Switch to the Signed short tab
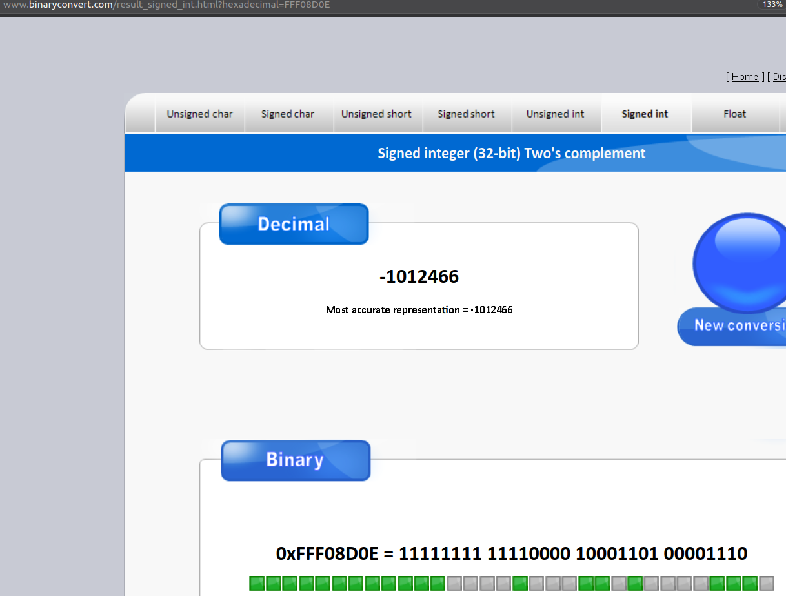The width and height of the screenshot is (786, 596). pyautogui.click(x=466, y=114)
